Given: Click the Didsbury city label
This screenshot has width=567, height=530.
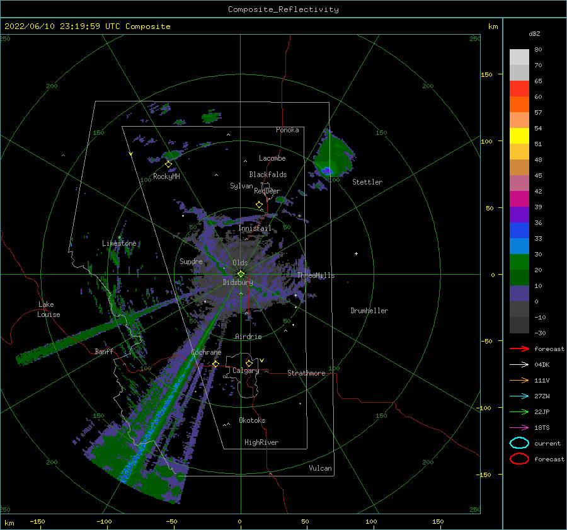Looking at the screenshot, I should [238, 282].
